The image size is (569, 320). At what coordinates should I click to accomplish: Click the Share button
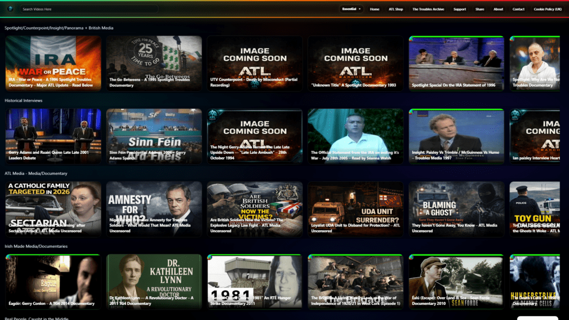479,9
